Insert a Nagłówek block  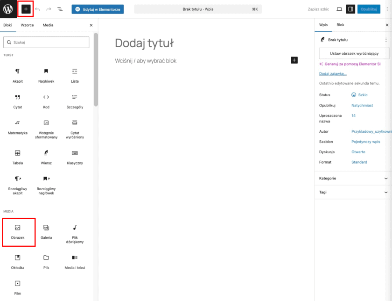[46, 75]
